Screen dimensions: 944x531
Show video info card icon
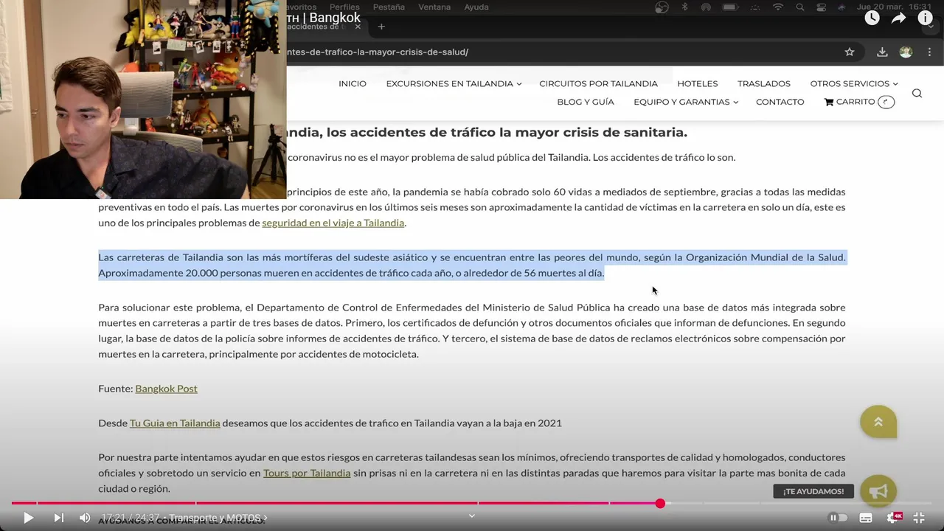(925, 18)
